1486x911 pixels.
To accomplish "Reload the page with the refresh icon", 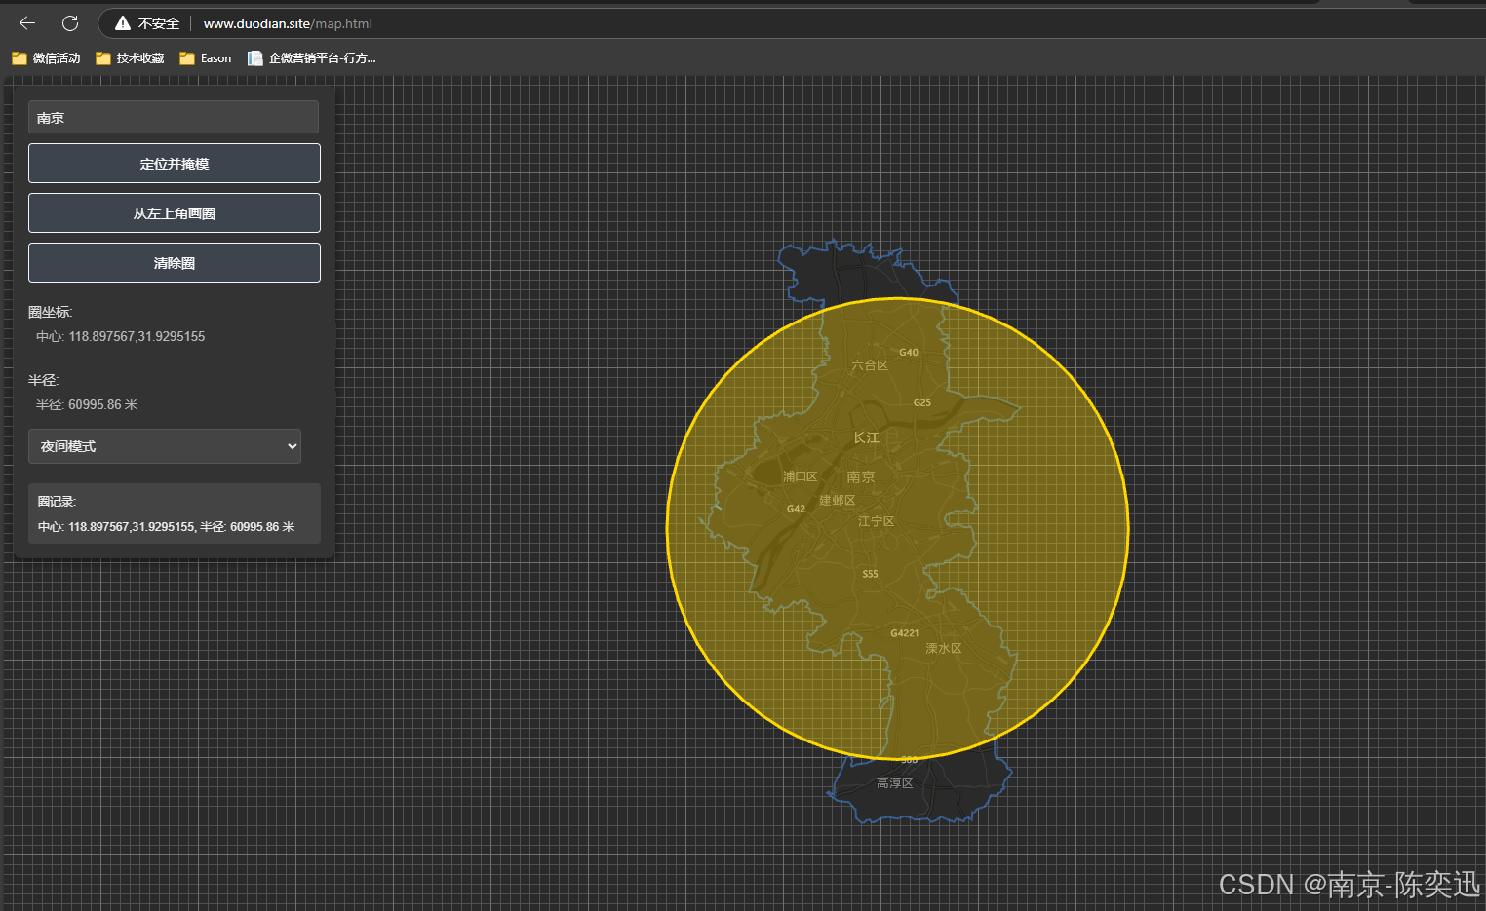I will [70, 22].
